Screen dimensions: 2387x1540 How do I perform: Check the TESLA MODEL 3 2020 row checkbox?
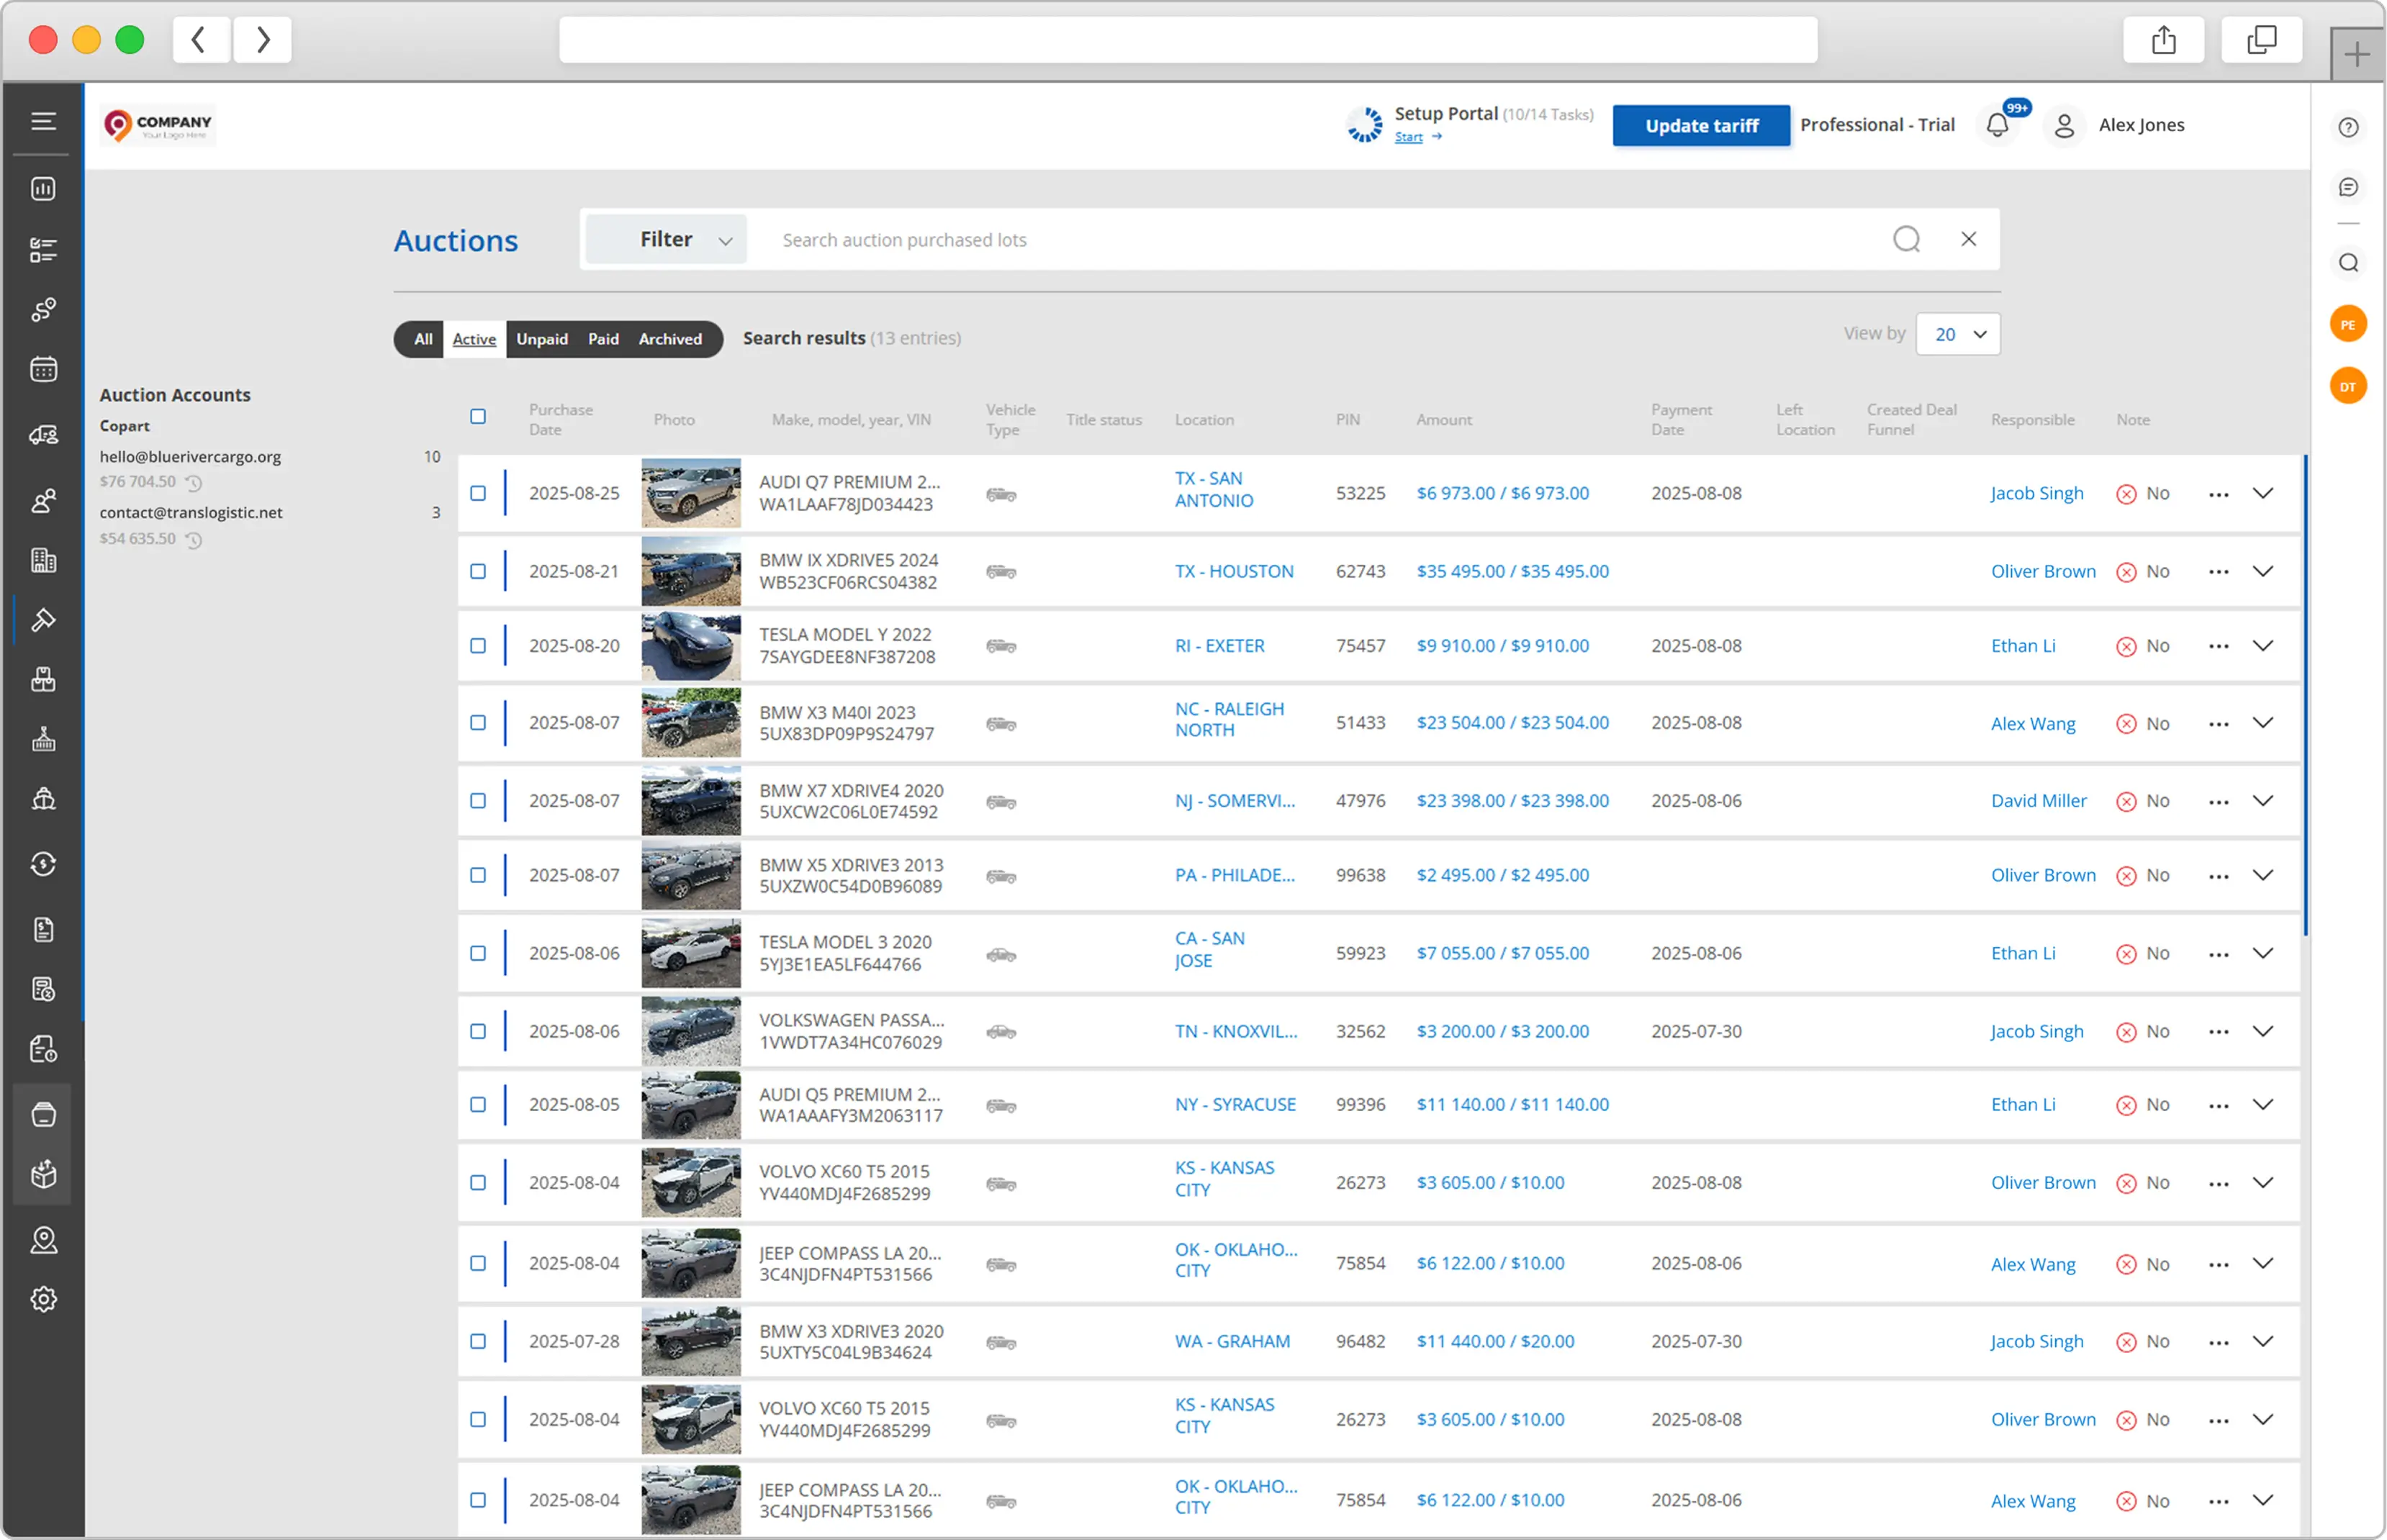pos(478,954)
